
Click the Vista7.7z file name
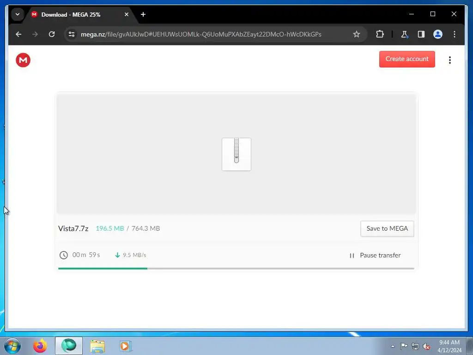[x=73, y=228]
